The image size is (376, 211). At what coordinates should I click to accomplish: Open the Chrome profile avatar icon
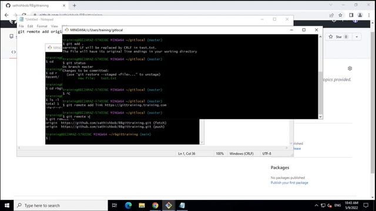(360, 15)
